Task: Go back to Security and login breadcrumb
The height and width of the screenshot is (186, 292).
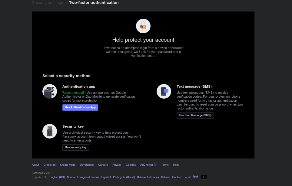Action: (x=48, y=3)
